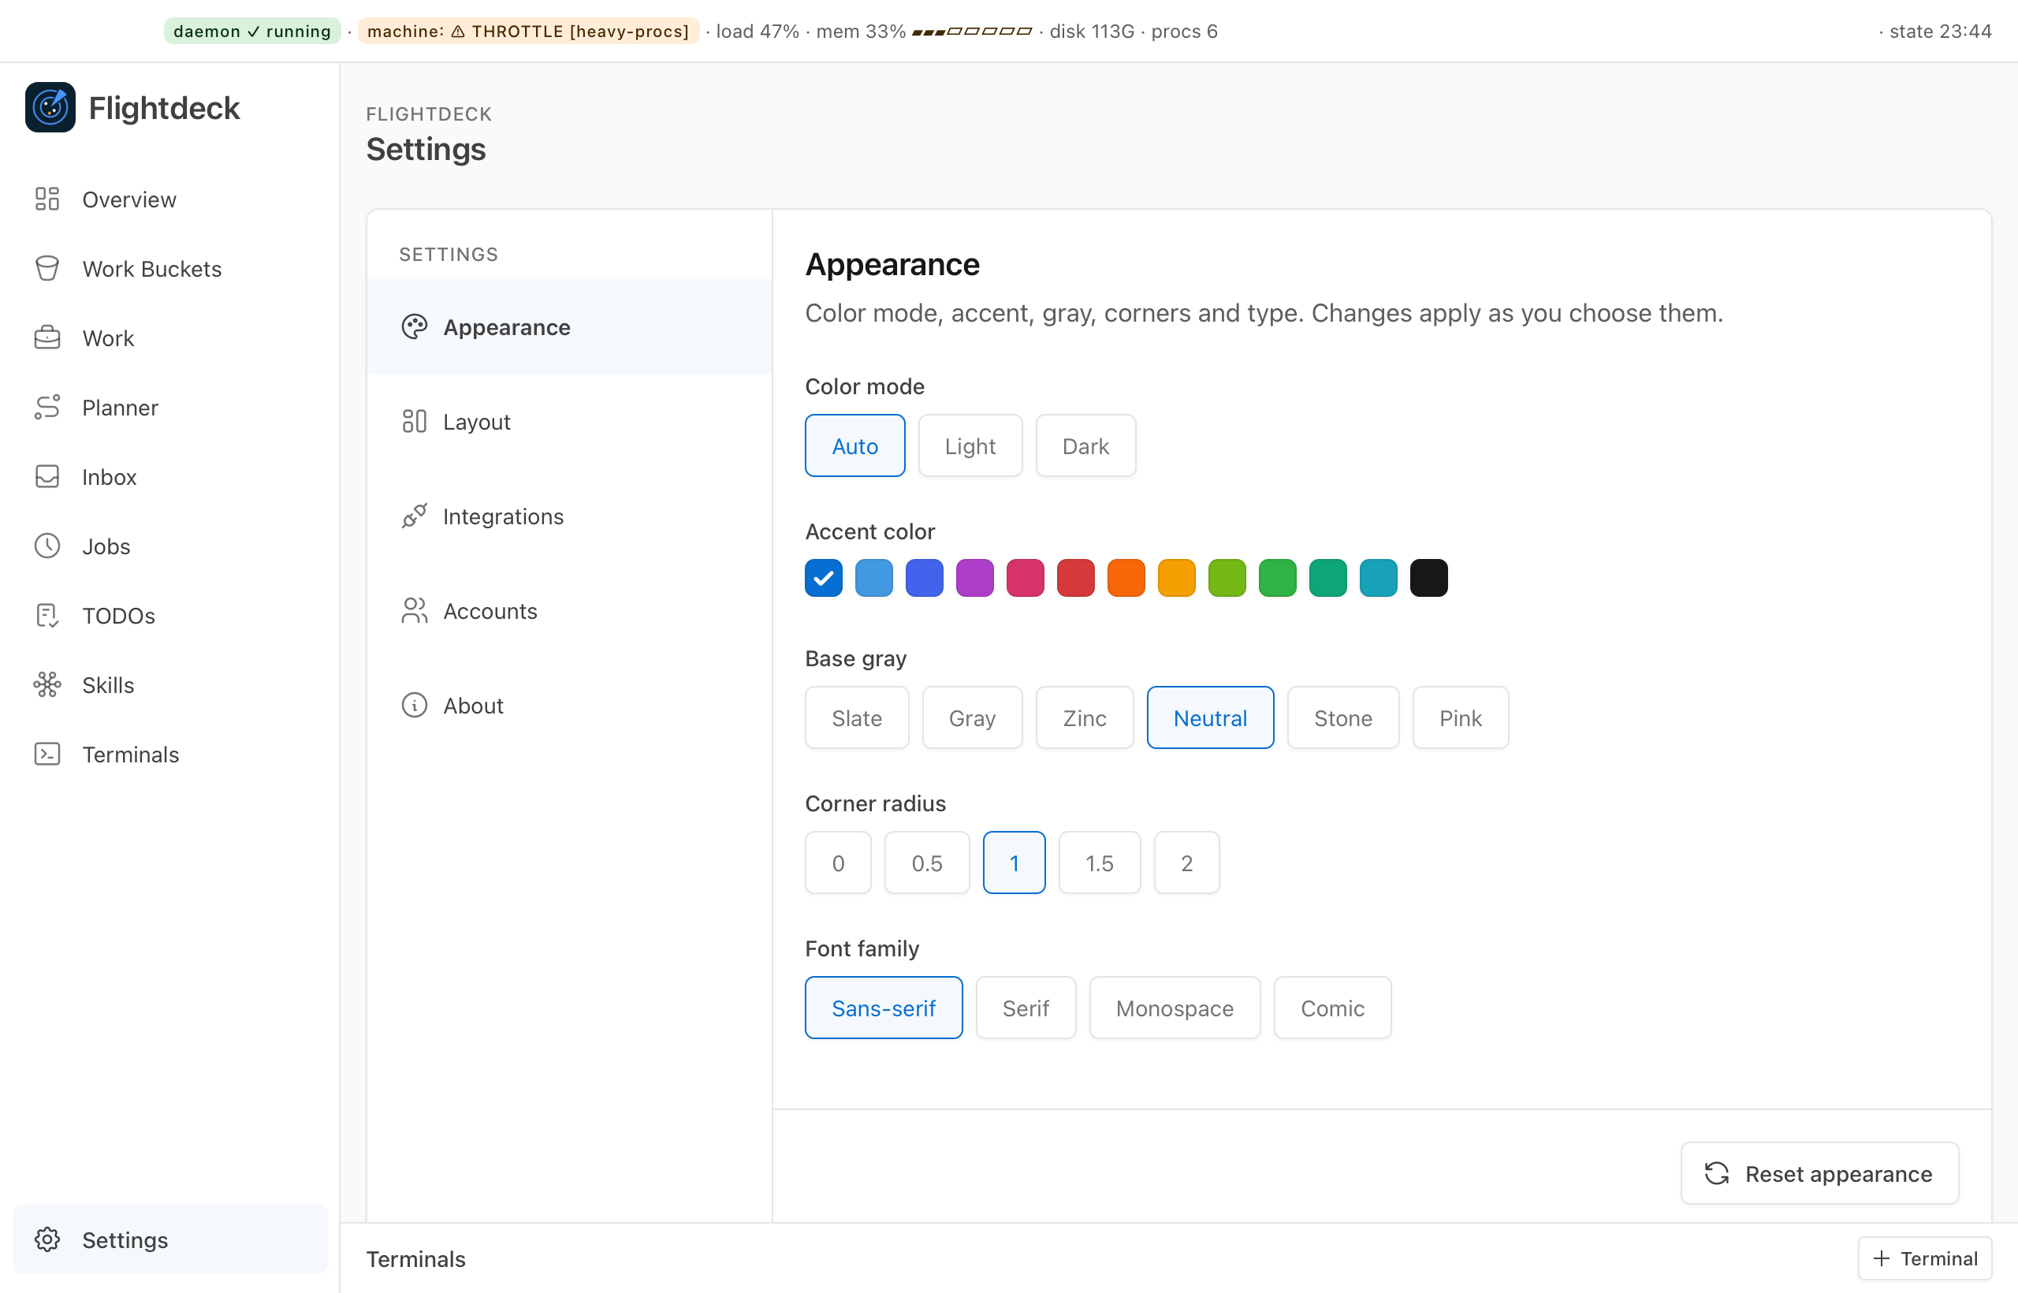Set color mode to Auto
The width and height of the screenshot is (2018, 1293).
coord(854,445)
